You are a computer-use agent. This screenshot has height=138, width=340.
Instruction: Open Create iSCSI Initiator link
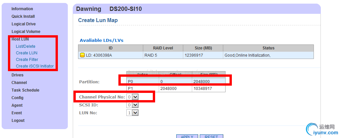pos(35,66)
